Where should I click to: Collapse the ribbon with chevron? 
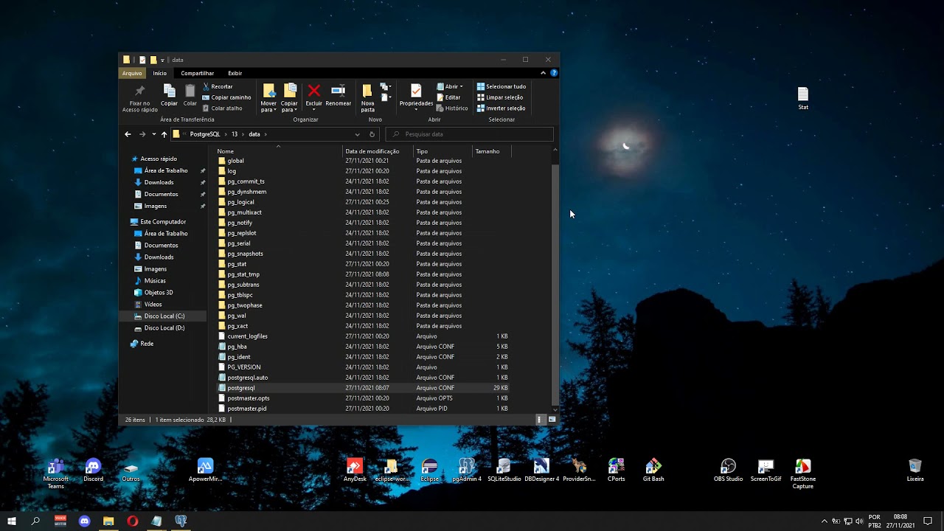pos(543,73)
